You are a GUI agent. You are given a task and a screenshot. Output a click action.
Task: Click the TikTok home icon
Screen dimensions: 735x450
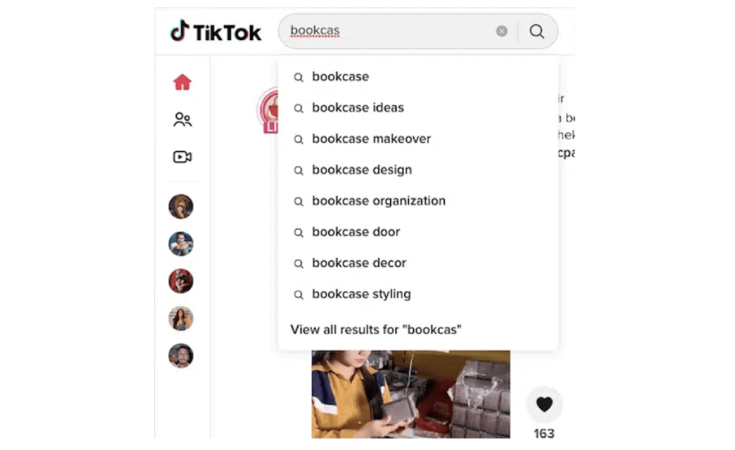click(183, 82)
